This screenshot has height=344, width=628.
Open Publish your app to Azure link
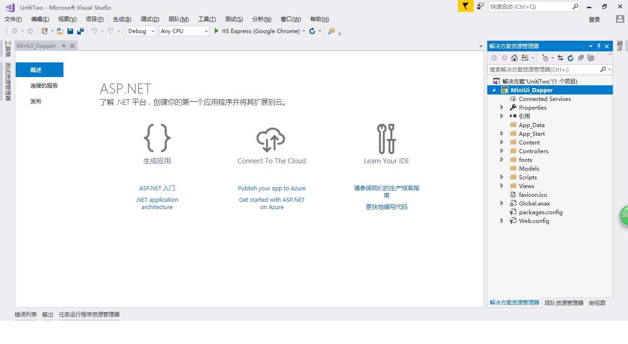[x=272, y=189]
